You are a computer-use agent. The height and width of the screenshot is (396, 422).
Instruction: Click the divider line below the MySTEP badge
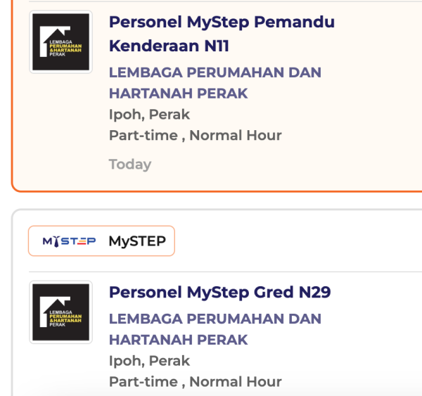(225, 272)
